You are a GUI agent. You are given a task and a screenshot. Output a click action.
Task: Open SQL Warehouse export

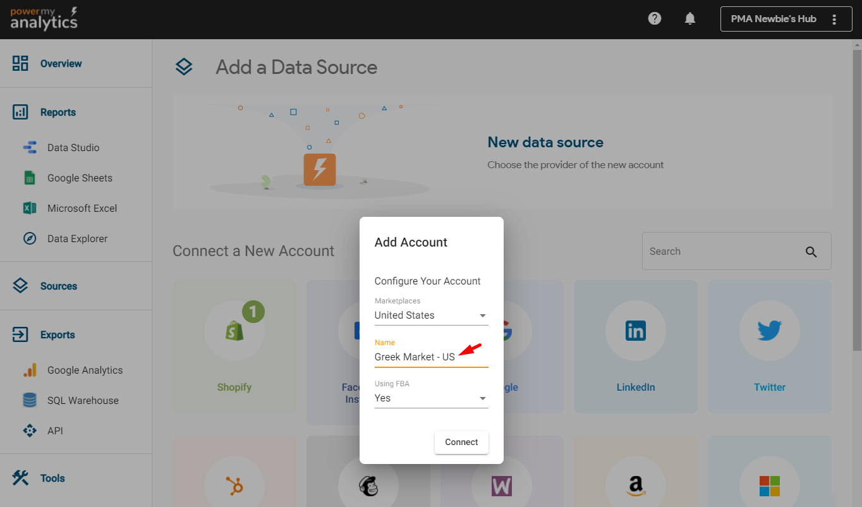click(83, 401)
